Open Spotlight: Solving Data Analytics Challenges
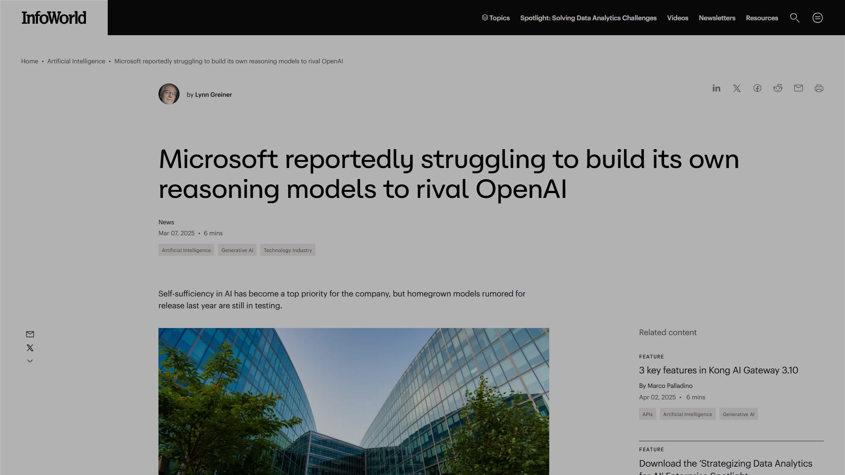Image resolution: width=845 pixels, height=475 pixels. [588, 18]
